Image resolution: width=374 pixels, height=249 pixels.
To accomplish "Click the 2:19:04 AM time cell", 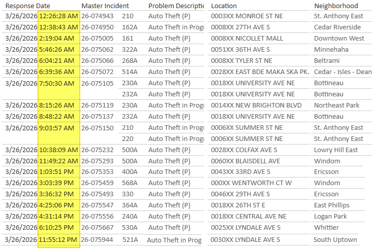I will pyautogui.click(x=56, y=39).
